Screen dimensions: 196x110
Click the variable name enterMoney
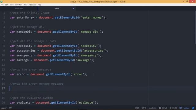(25, 18)
